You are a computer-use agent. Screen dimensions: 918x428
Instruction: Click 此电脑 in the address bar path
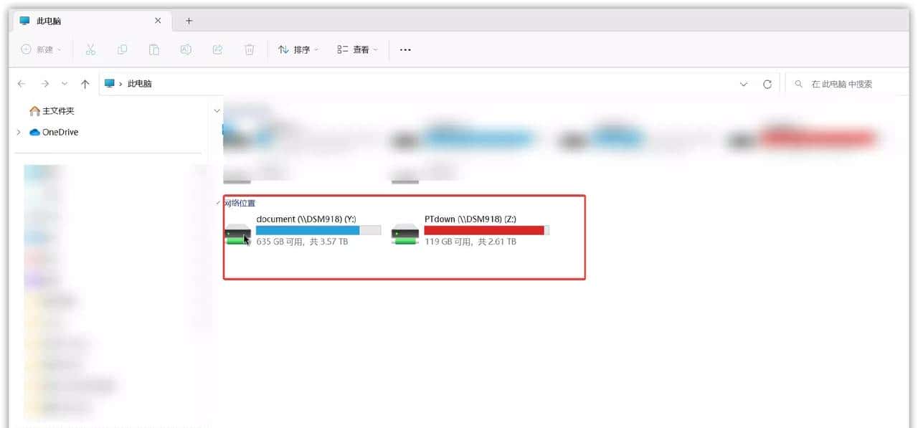(139, 84)
